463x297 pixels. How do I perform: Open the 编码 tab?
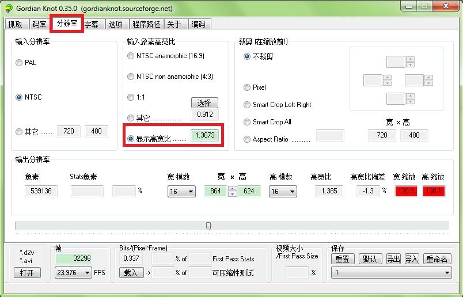[x=199, y=24]
